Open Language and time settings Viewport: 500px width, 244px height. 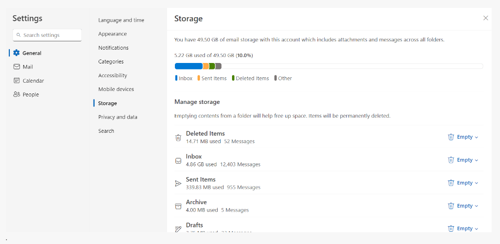(x=121, y=20)
